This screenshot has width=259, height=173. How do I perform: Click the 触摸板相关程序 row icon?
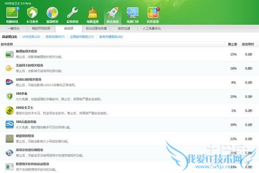pyautogui.click(x=9, y=54)
